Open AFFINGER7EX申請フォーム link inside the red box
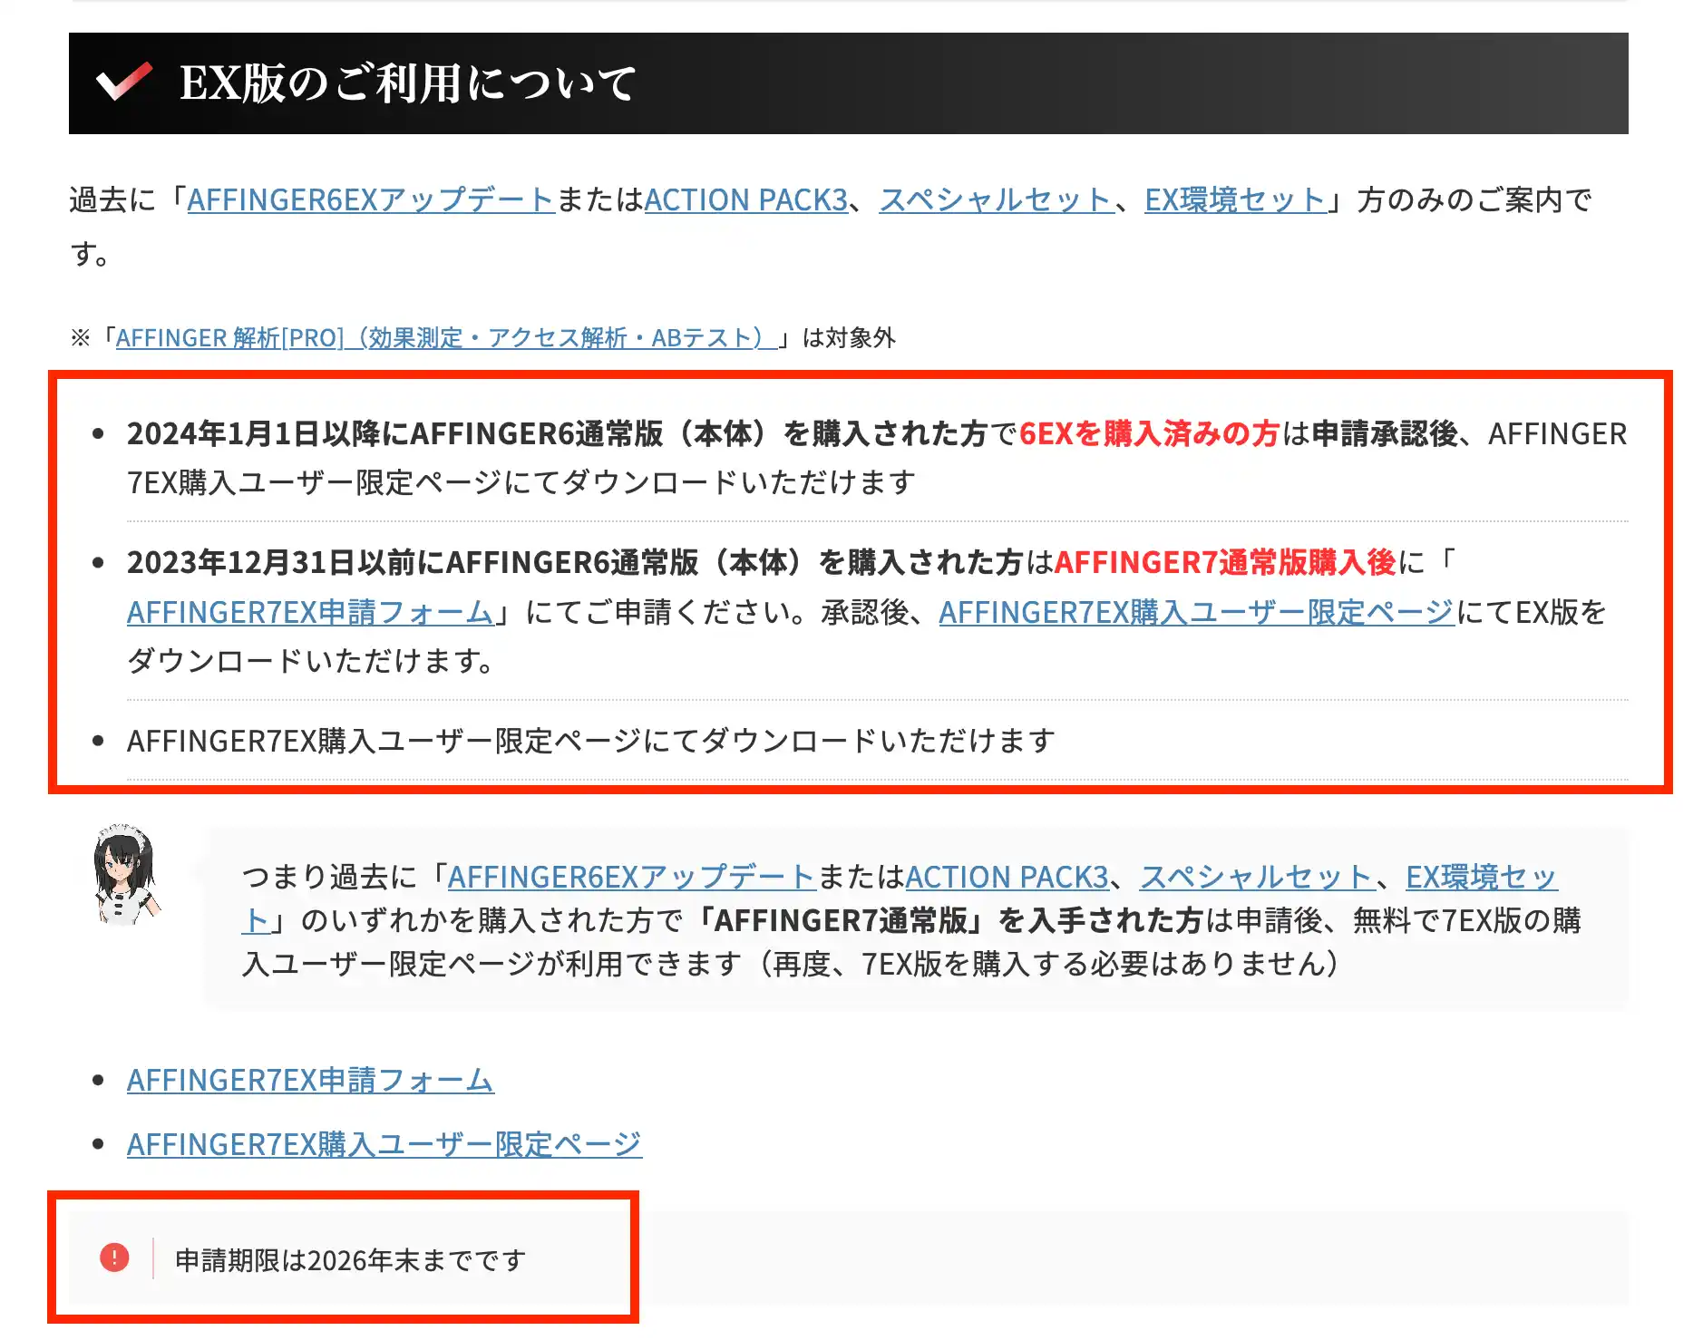 click(310, 612)
